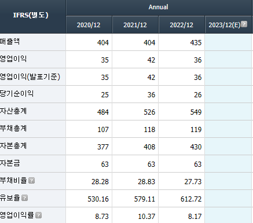Select 당기순이익 value 26 for 2022/12

click(x=198, y=95)
